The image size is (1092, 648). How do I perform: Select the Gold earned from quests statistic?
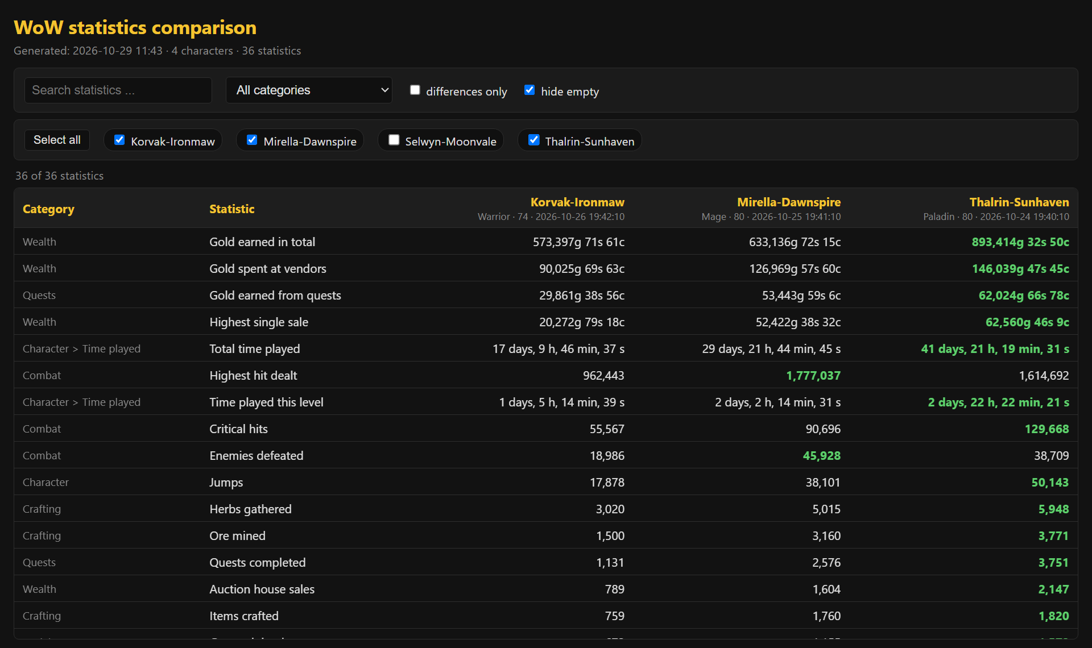[x=275, y=295]
